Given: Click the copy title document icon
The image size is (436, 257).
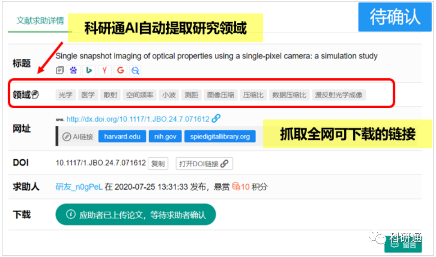Looking at the screenshot, I should (60, 71).
